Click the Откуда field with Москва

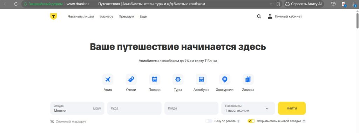77,108
